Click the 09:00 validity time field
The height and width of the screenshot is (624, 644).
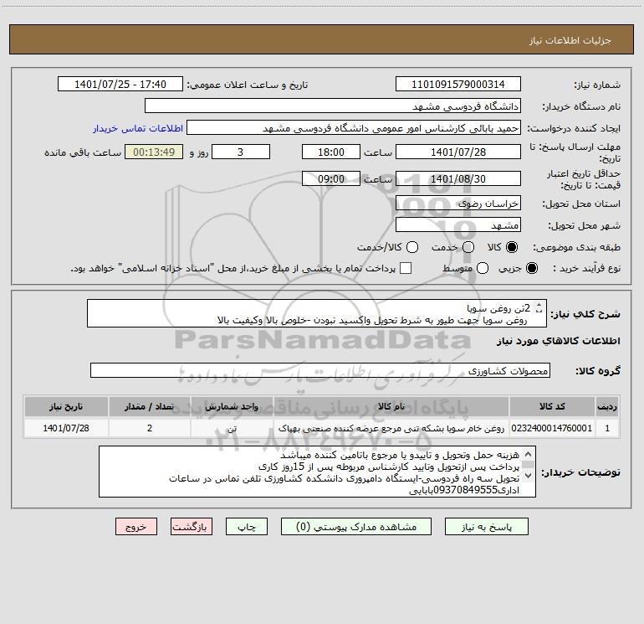click(331, 178)
